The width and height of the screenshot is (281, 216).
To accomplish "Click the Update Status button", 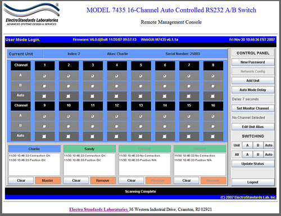I will pos(253,164).
